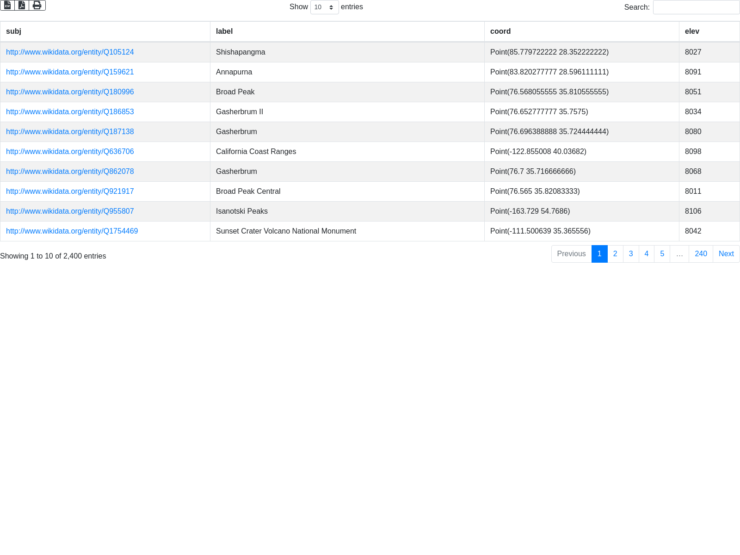Go to page 2 of results
This screenshot has width=740, height=555.
pyautogui.click(x=615, y=254)
